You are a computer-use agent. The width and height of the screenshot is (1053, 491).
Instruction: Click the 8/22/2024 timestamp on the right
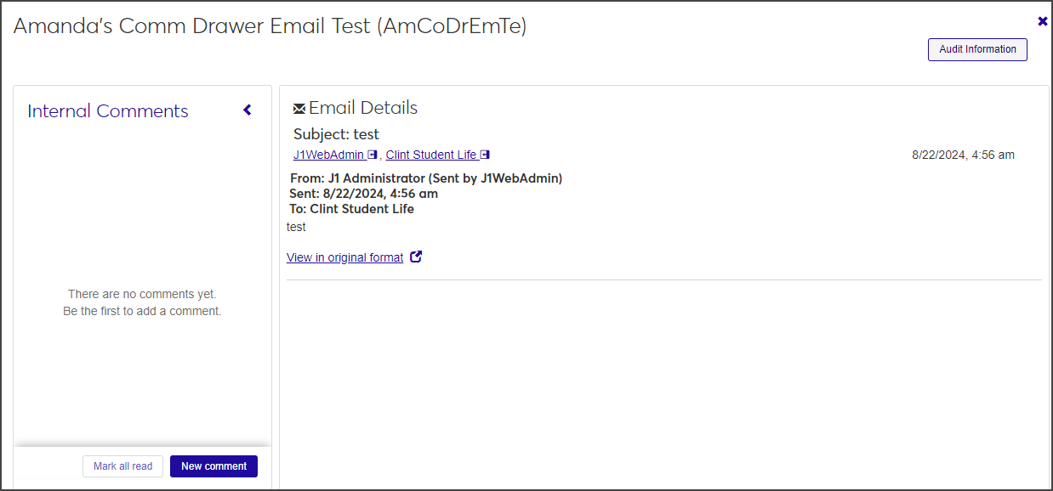[x=963, y=155]
